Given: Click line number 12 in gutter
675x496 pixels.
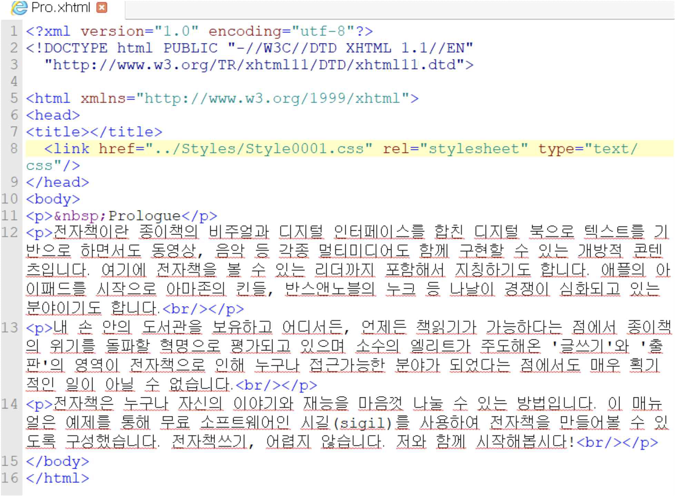Looking at the screenshot, I should (10, 232).
